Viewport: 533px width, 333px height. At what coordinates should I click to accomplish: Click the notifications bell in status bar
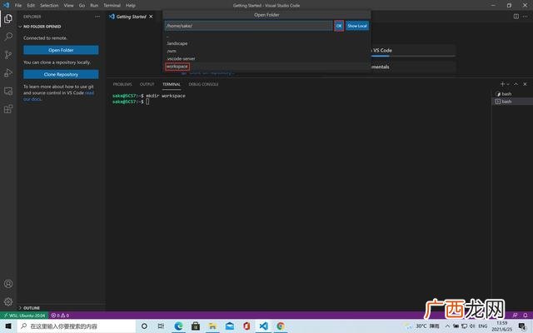[526, 316]
